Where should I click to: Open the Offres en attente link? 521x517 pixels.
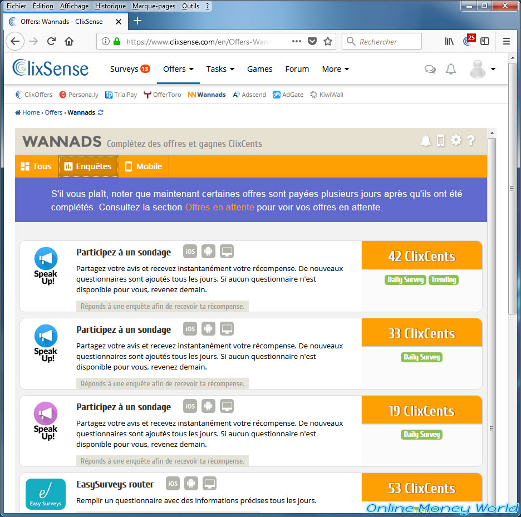[x=219, y=207]
